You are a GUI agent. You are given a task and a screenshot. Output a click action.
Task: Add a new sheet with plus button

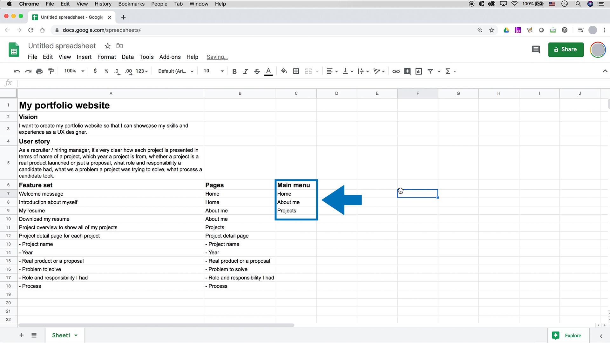click(x=22, y=335)
